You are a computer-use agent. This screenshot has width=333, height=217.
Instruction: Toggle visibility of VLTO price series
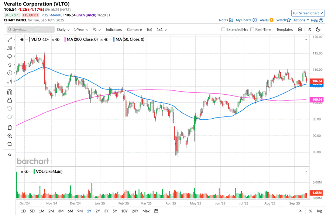pos(22,40)
